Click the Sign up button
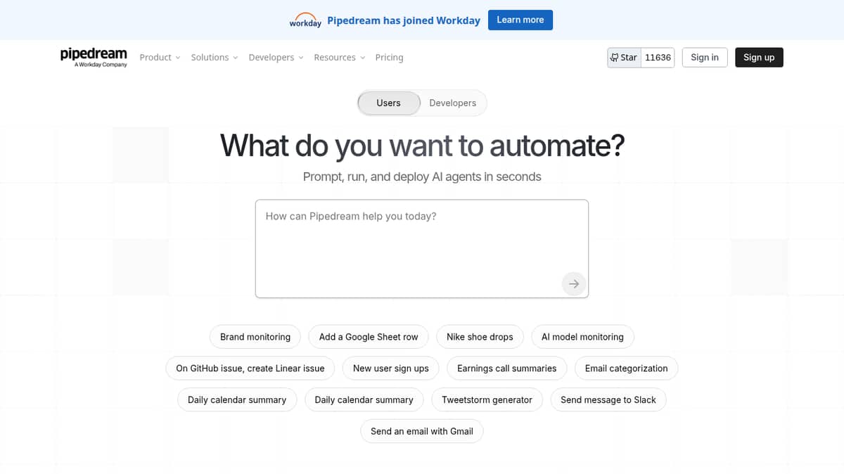Screen dimensions: 844x474 pyautogui.click(x=759, y=58)
